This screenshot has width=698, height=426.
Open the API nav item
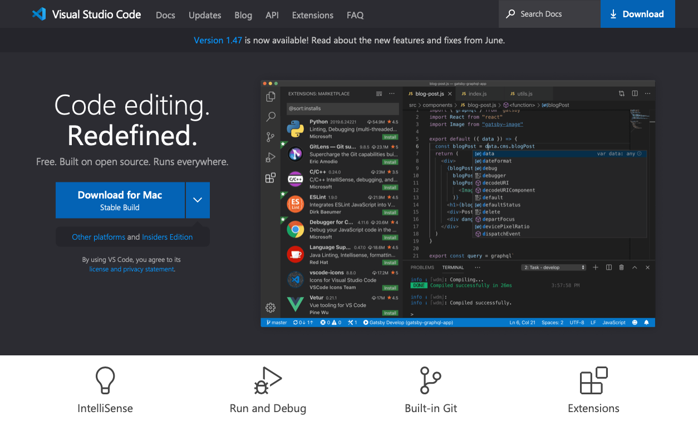(272, 15)
